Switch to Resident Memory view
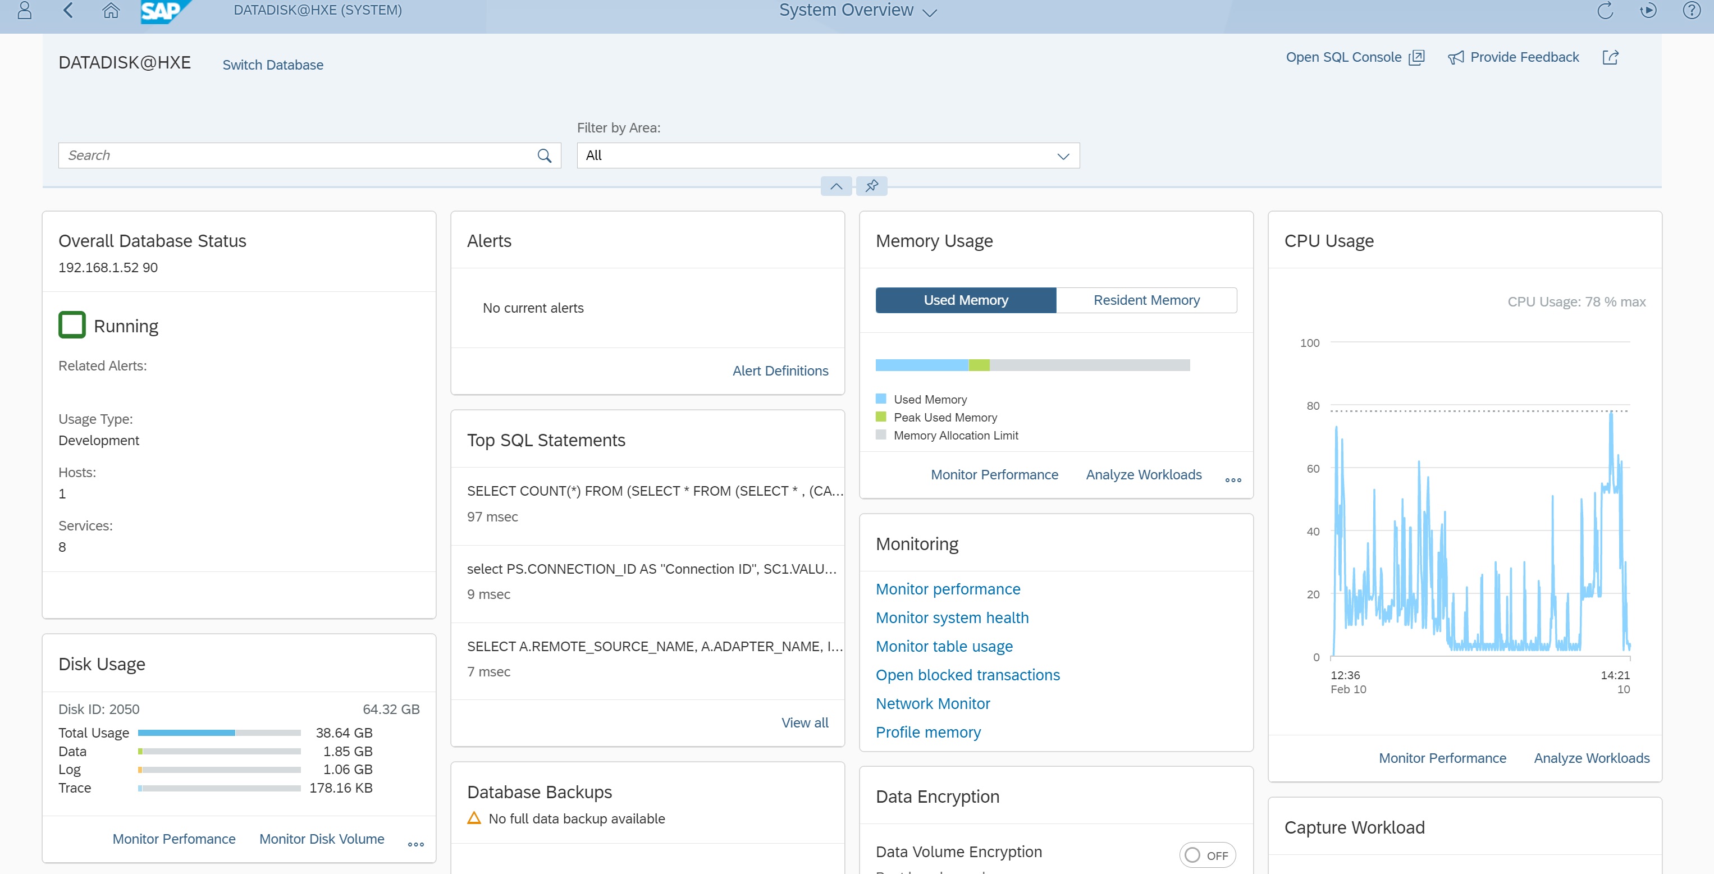The image size is (1714, 874). coord(1146,300)
